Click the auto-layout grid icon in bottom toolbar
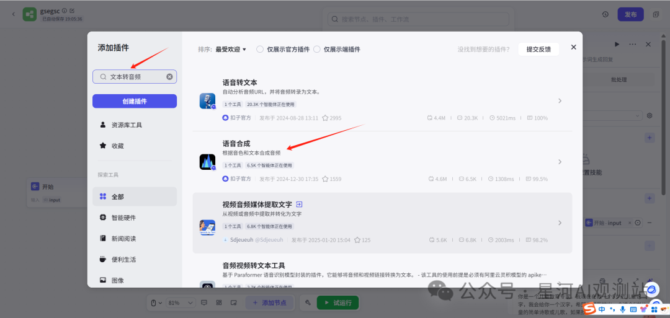The height and width of the screenshot is (318, 670). [219, 303]
